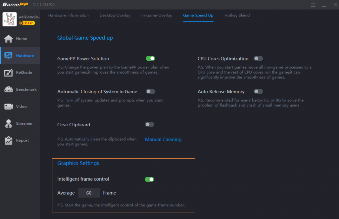Viewport: 339px width, 219px height.
Task: Click the Benchmark label in sidebar
Action: point(26,89)
